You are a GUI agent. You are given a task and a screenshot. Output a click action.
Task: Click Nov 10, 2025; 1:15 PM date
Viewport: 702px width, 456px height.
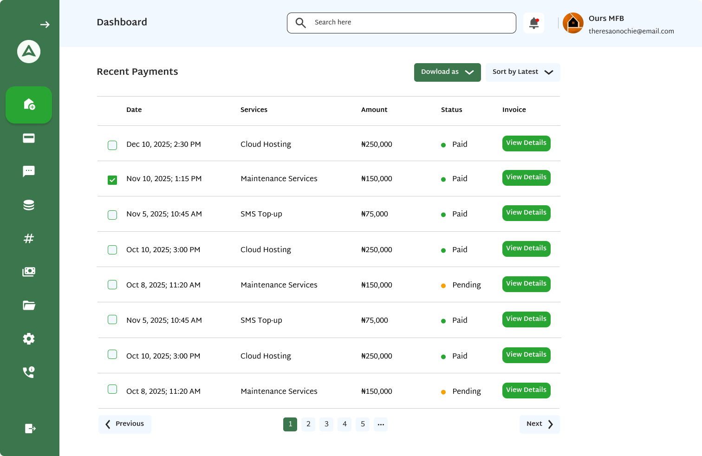pyautogui.click(x=164, y=179)
